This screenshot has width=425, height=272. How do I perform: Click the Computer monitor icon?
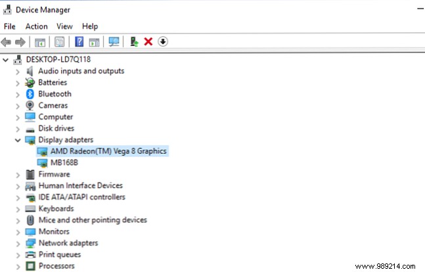pyautogui.click(x=30, y=117)
